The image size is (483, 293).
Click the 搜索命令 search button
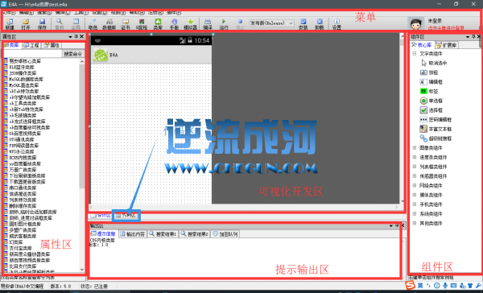pos(73,54)
